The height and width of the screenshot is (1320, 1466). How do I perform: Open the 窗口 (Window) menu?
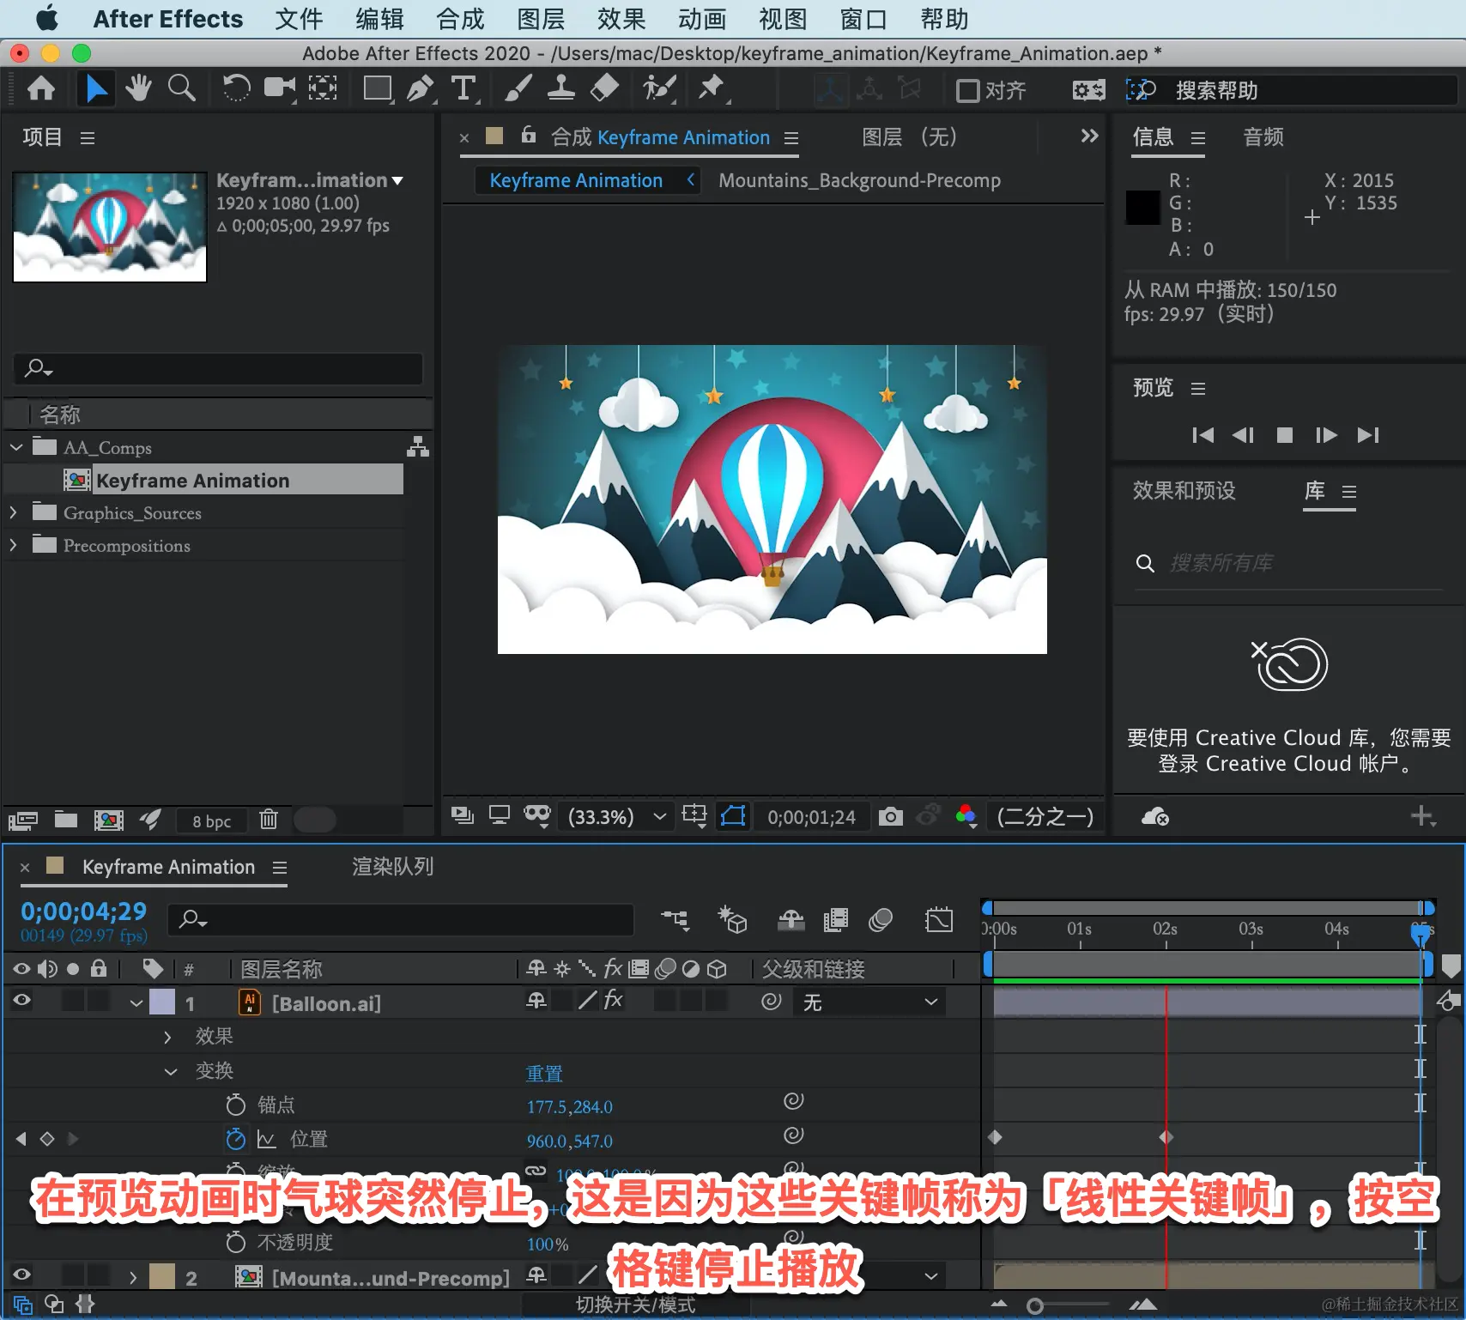[x=863, y=19]
